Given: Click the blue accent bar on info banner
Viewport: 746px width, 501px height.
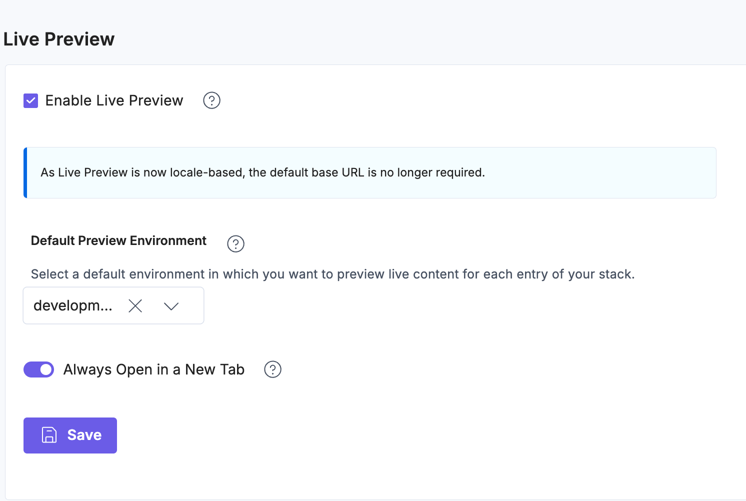Looking at the screenshot, I should coord(25,172).
